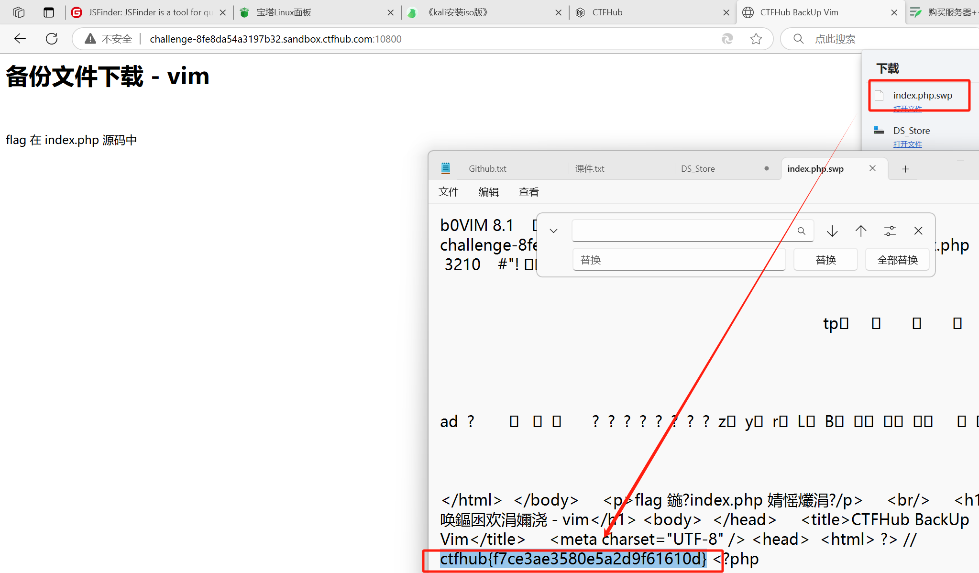The height and width of the screenshot is (573, 979).
Task: Reload the page with refresh icon
Action: click(x=52, y=39)
